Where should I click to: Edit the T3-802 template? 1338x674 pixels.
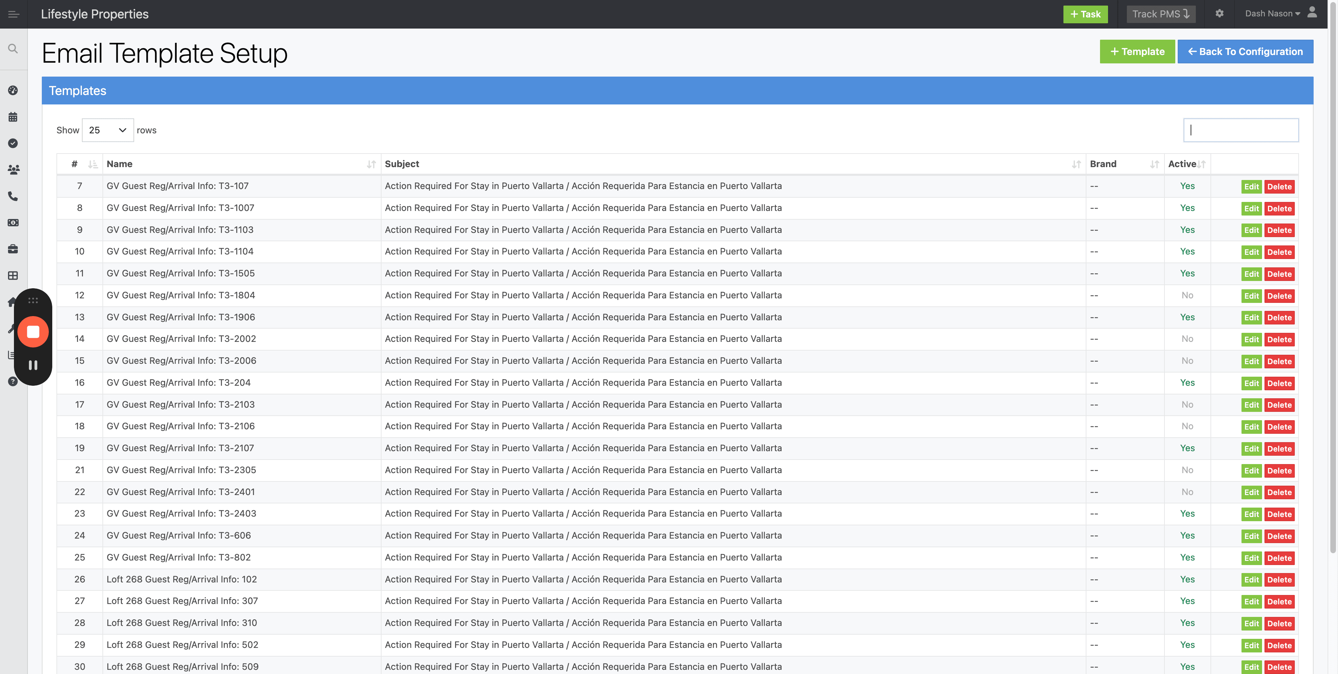pyautogui.click(x=1251, y=558)
